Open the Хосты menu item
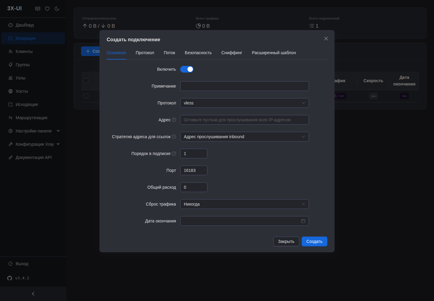 pos(33,91)
